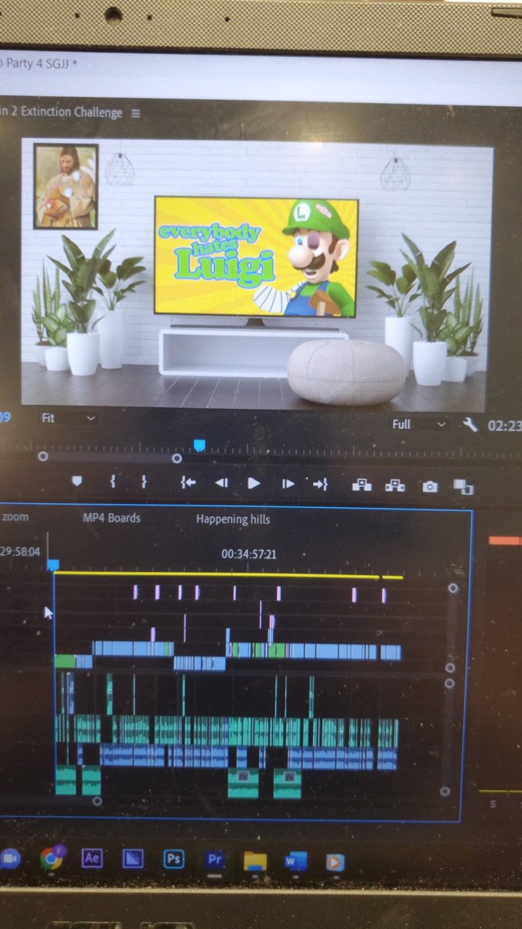Open the media player taskbar icon
The height and width of the screenshot is (929, 522).
[x=334, y=862]
